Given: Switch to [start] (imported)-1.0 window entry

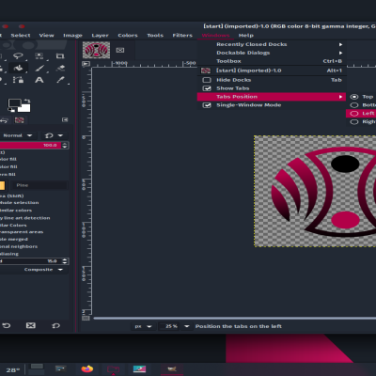Looking at the screenshot, I should pyautogui.click(x=272, y=70).
